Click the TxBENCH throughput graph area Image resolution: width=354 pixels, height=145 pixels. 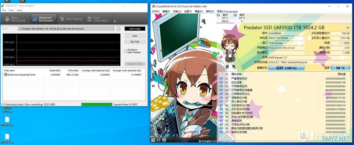tap(61, 50)
